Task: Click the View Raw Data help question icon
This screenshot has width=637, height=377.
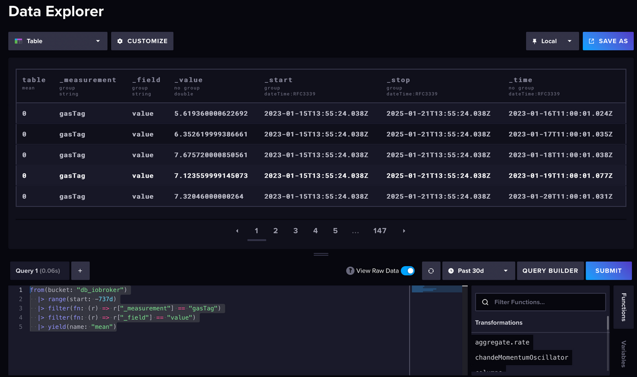Action: pyautogui.click(x=350, y=271)
